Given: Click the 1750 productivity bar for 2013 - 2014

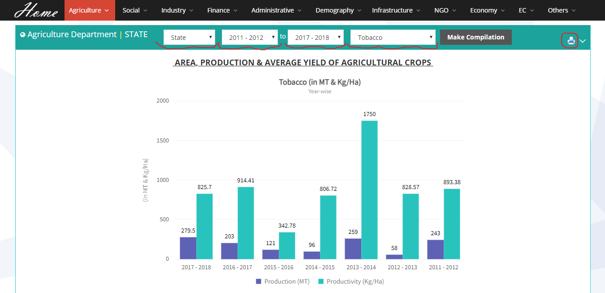Looking at the screenshot, I should tap(369, 190).
